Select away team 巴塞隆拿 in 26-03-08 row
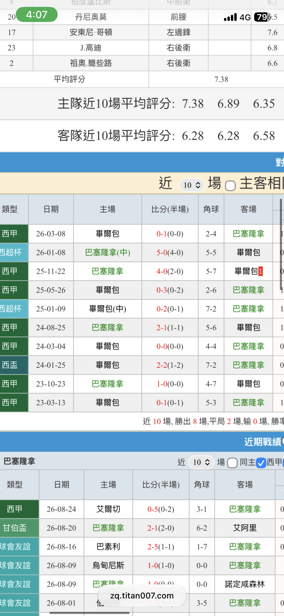Viewport: 284px width, 616px height. point(249,234)
